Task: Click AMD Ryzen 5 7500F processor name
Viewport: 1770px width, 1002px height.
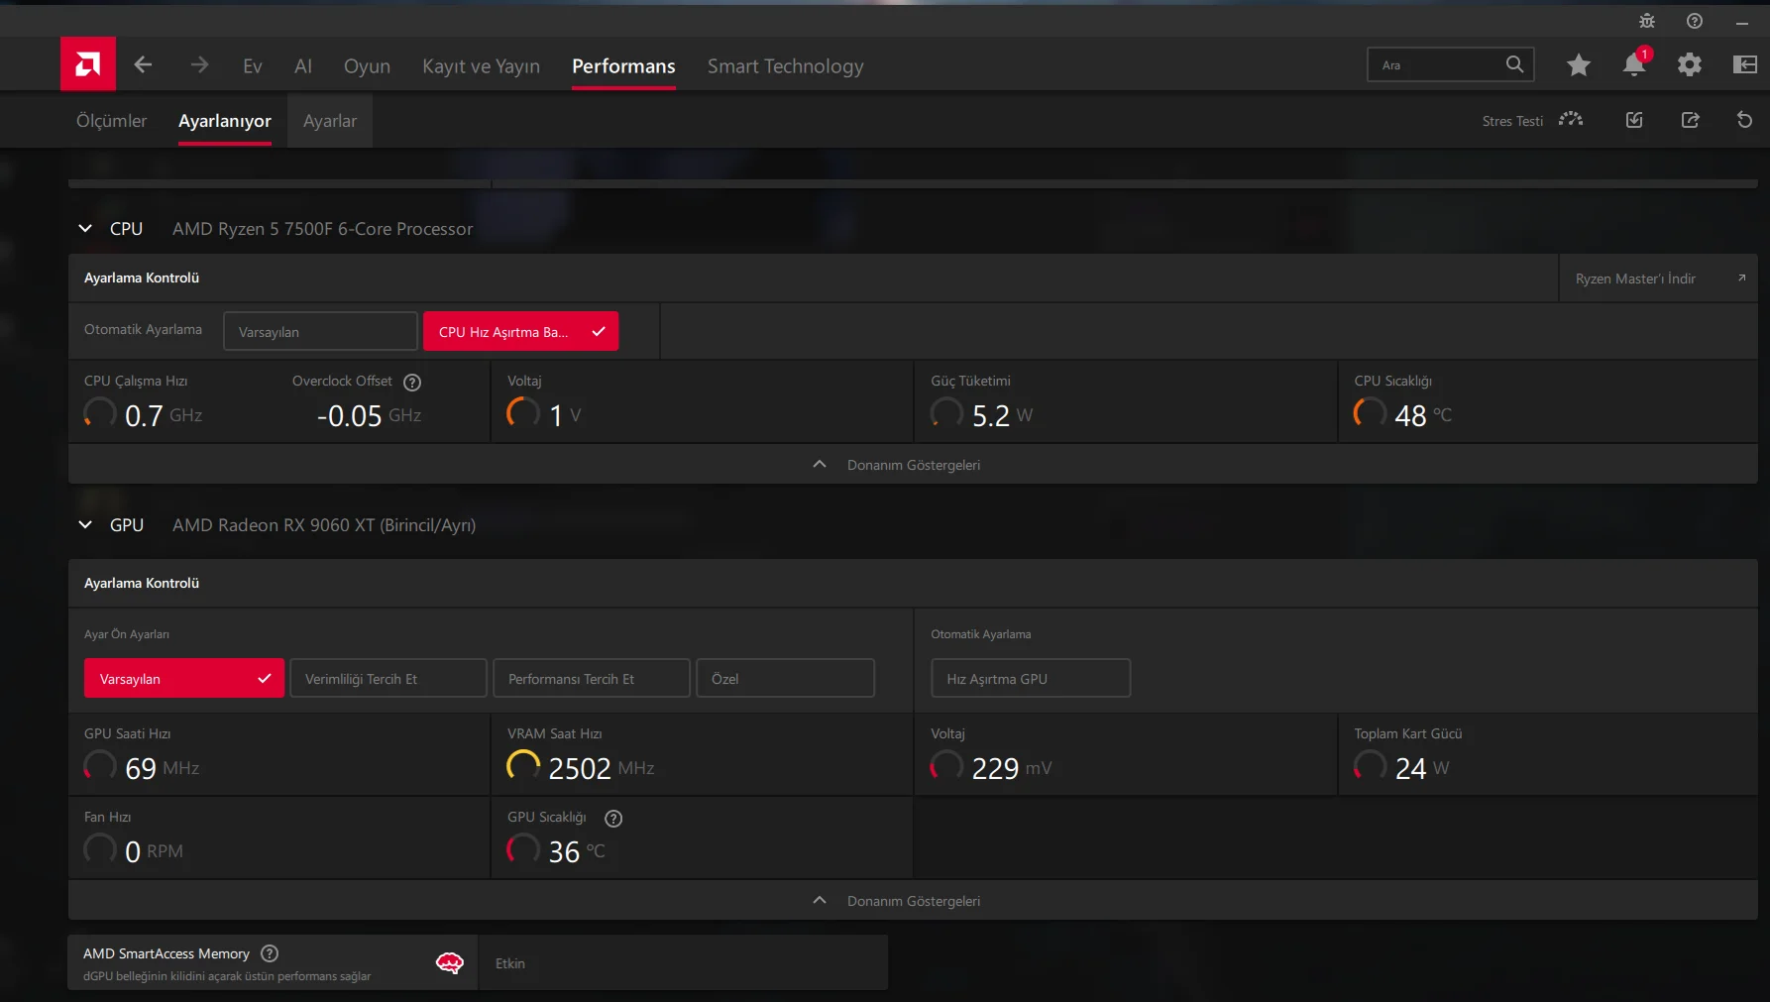Action: [x=322, y=229]
